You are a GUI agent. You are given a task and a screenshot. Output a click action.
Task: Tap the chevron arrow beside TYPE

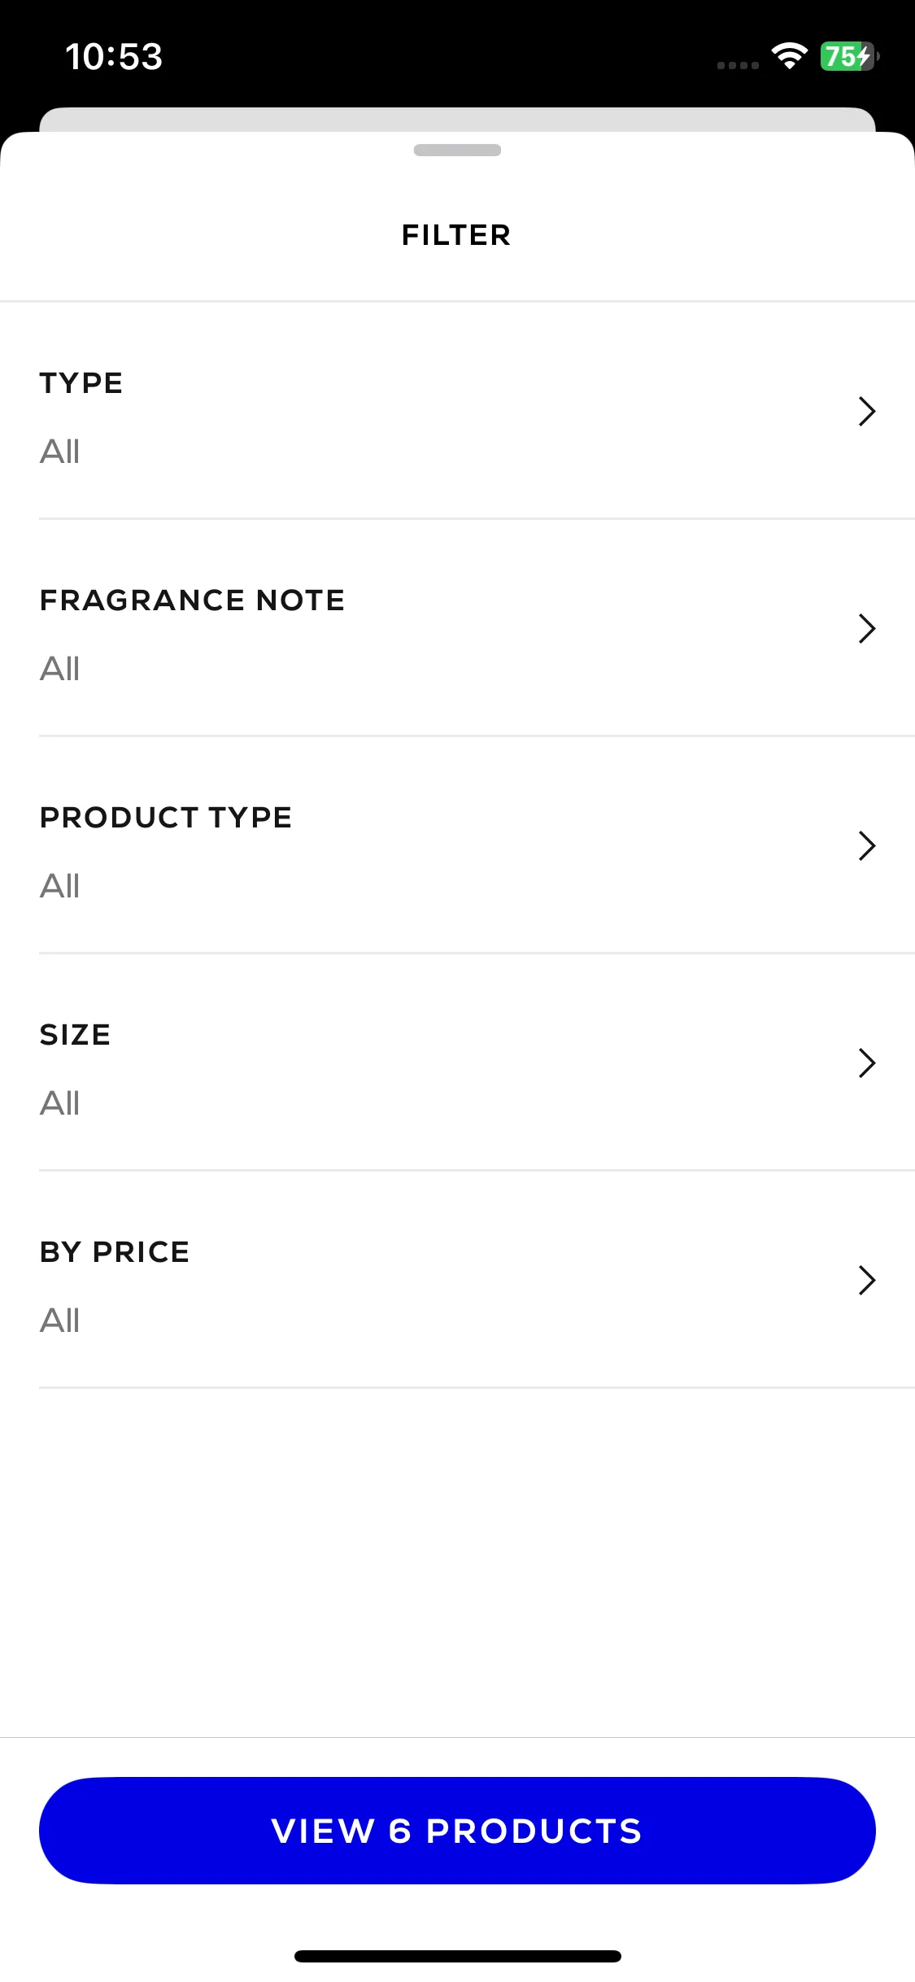point(867,411)
